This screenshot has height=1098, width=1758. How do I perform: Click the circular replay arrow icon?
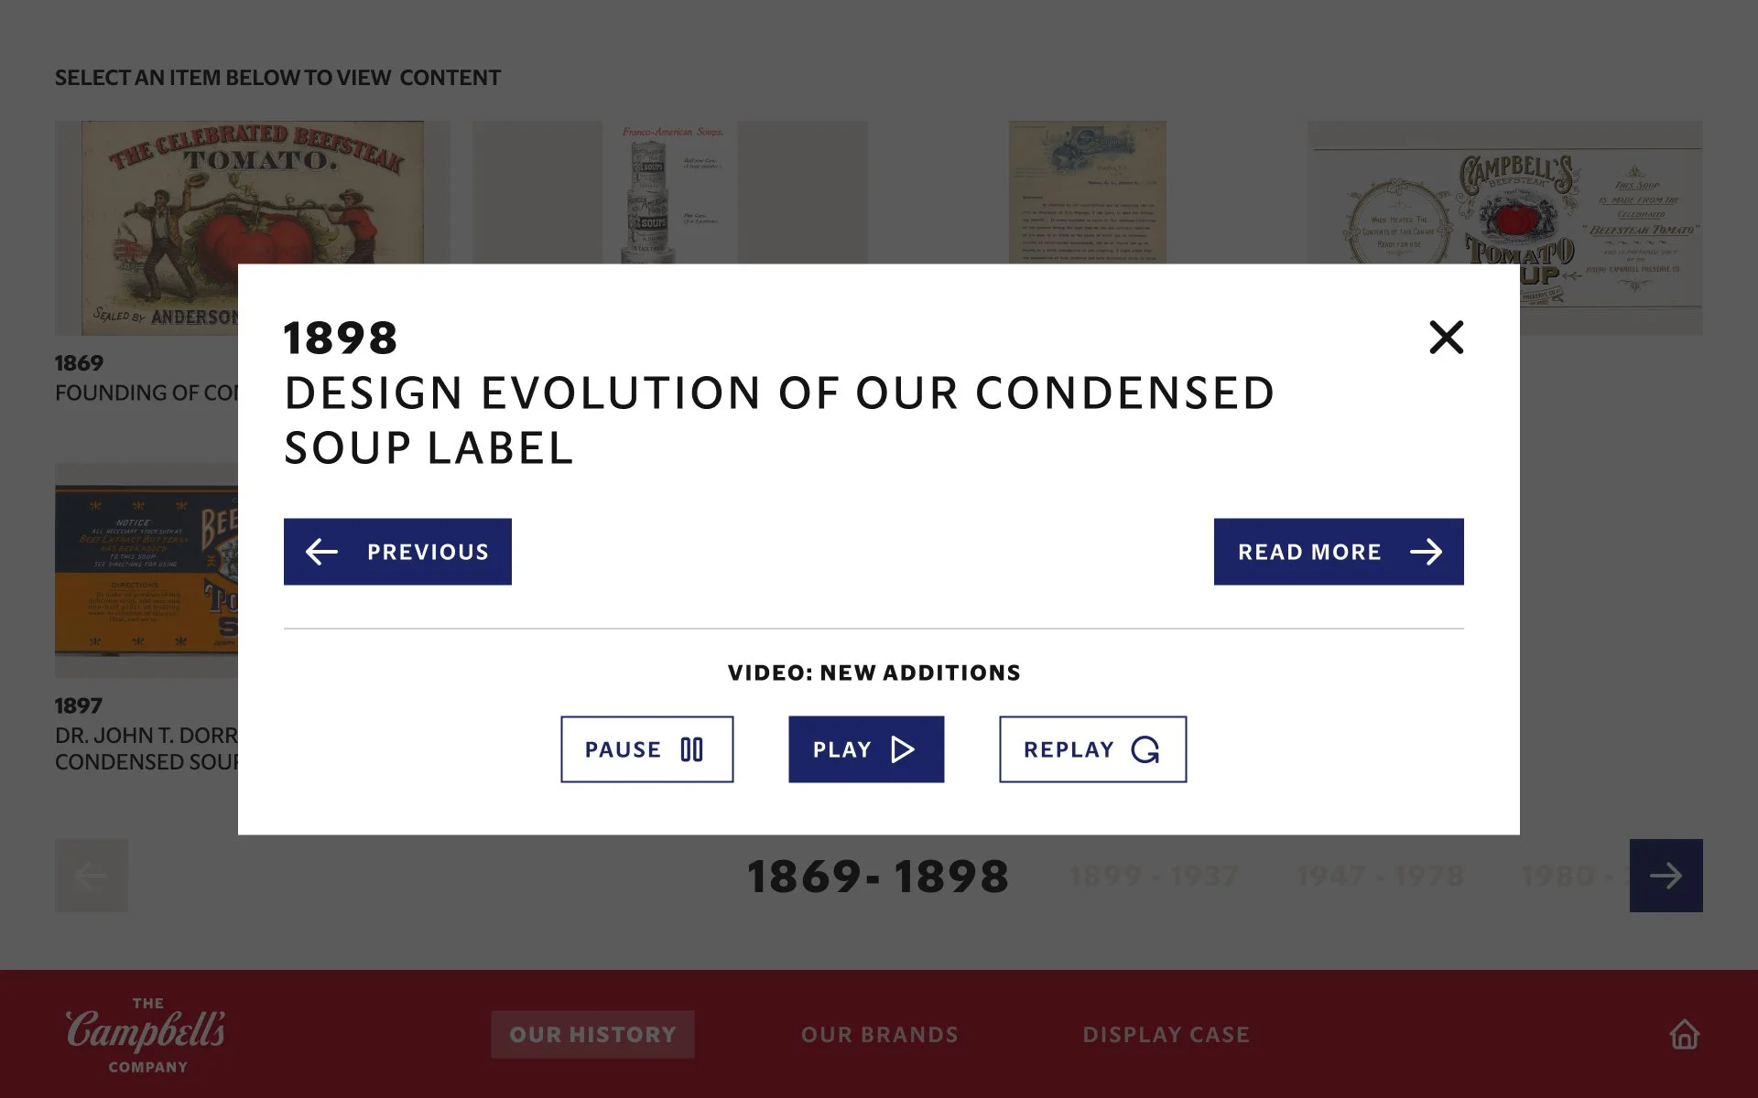click(x=1145, y=749)
